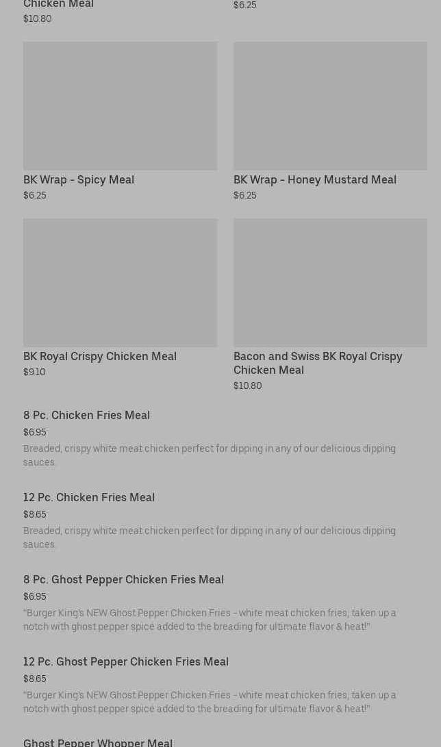
Task: Select BK Wrap - Honey Mustard Meal title
Action: 314,179
